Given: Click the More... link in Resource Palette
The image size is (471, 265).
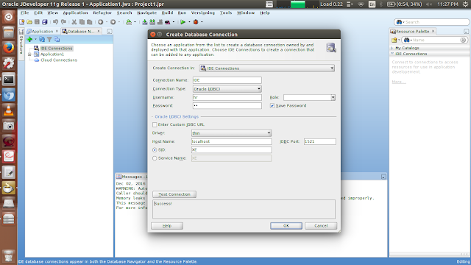Looking at the screenshot, I should [399, 82].
